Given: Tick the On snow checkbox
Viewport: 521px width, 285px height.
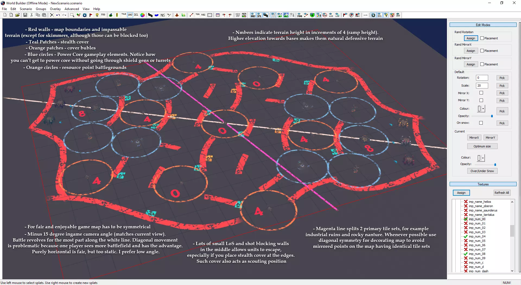Looking at the screenshot, I should click(481, 123).
